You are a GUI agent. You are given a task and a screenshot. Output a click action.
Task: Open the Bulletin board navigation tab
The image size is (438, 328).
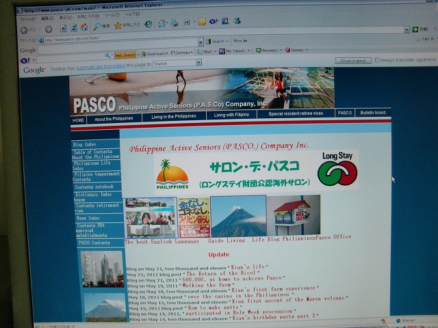point(372,113)
